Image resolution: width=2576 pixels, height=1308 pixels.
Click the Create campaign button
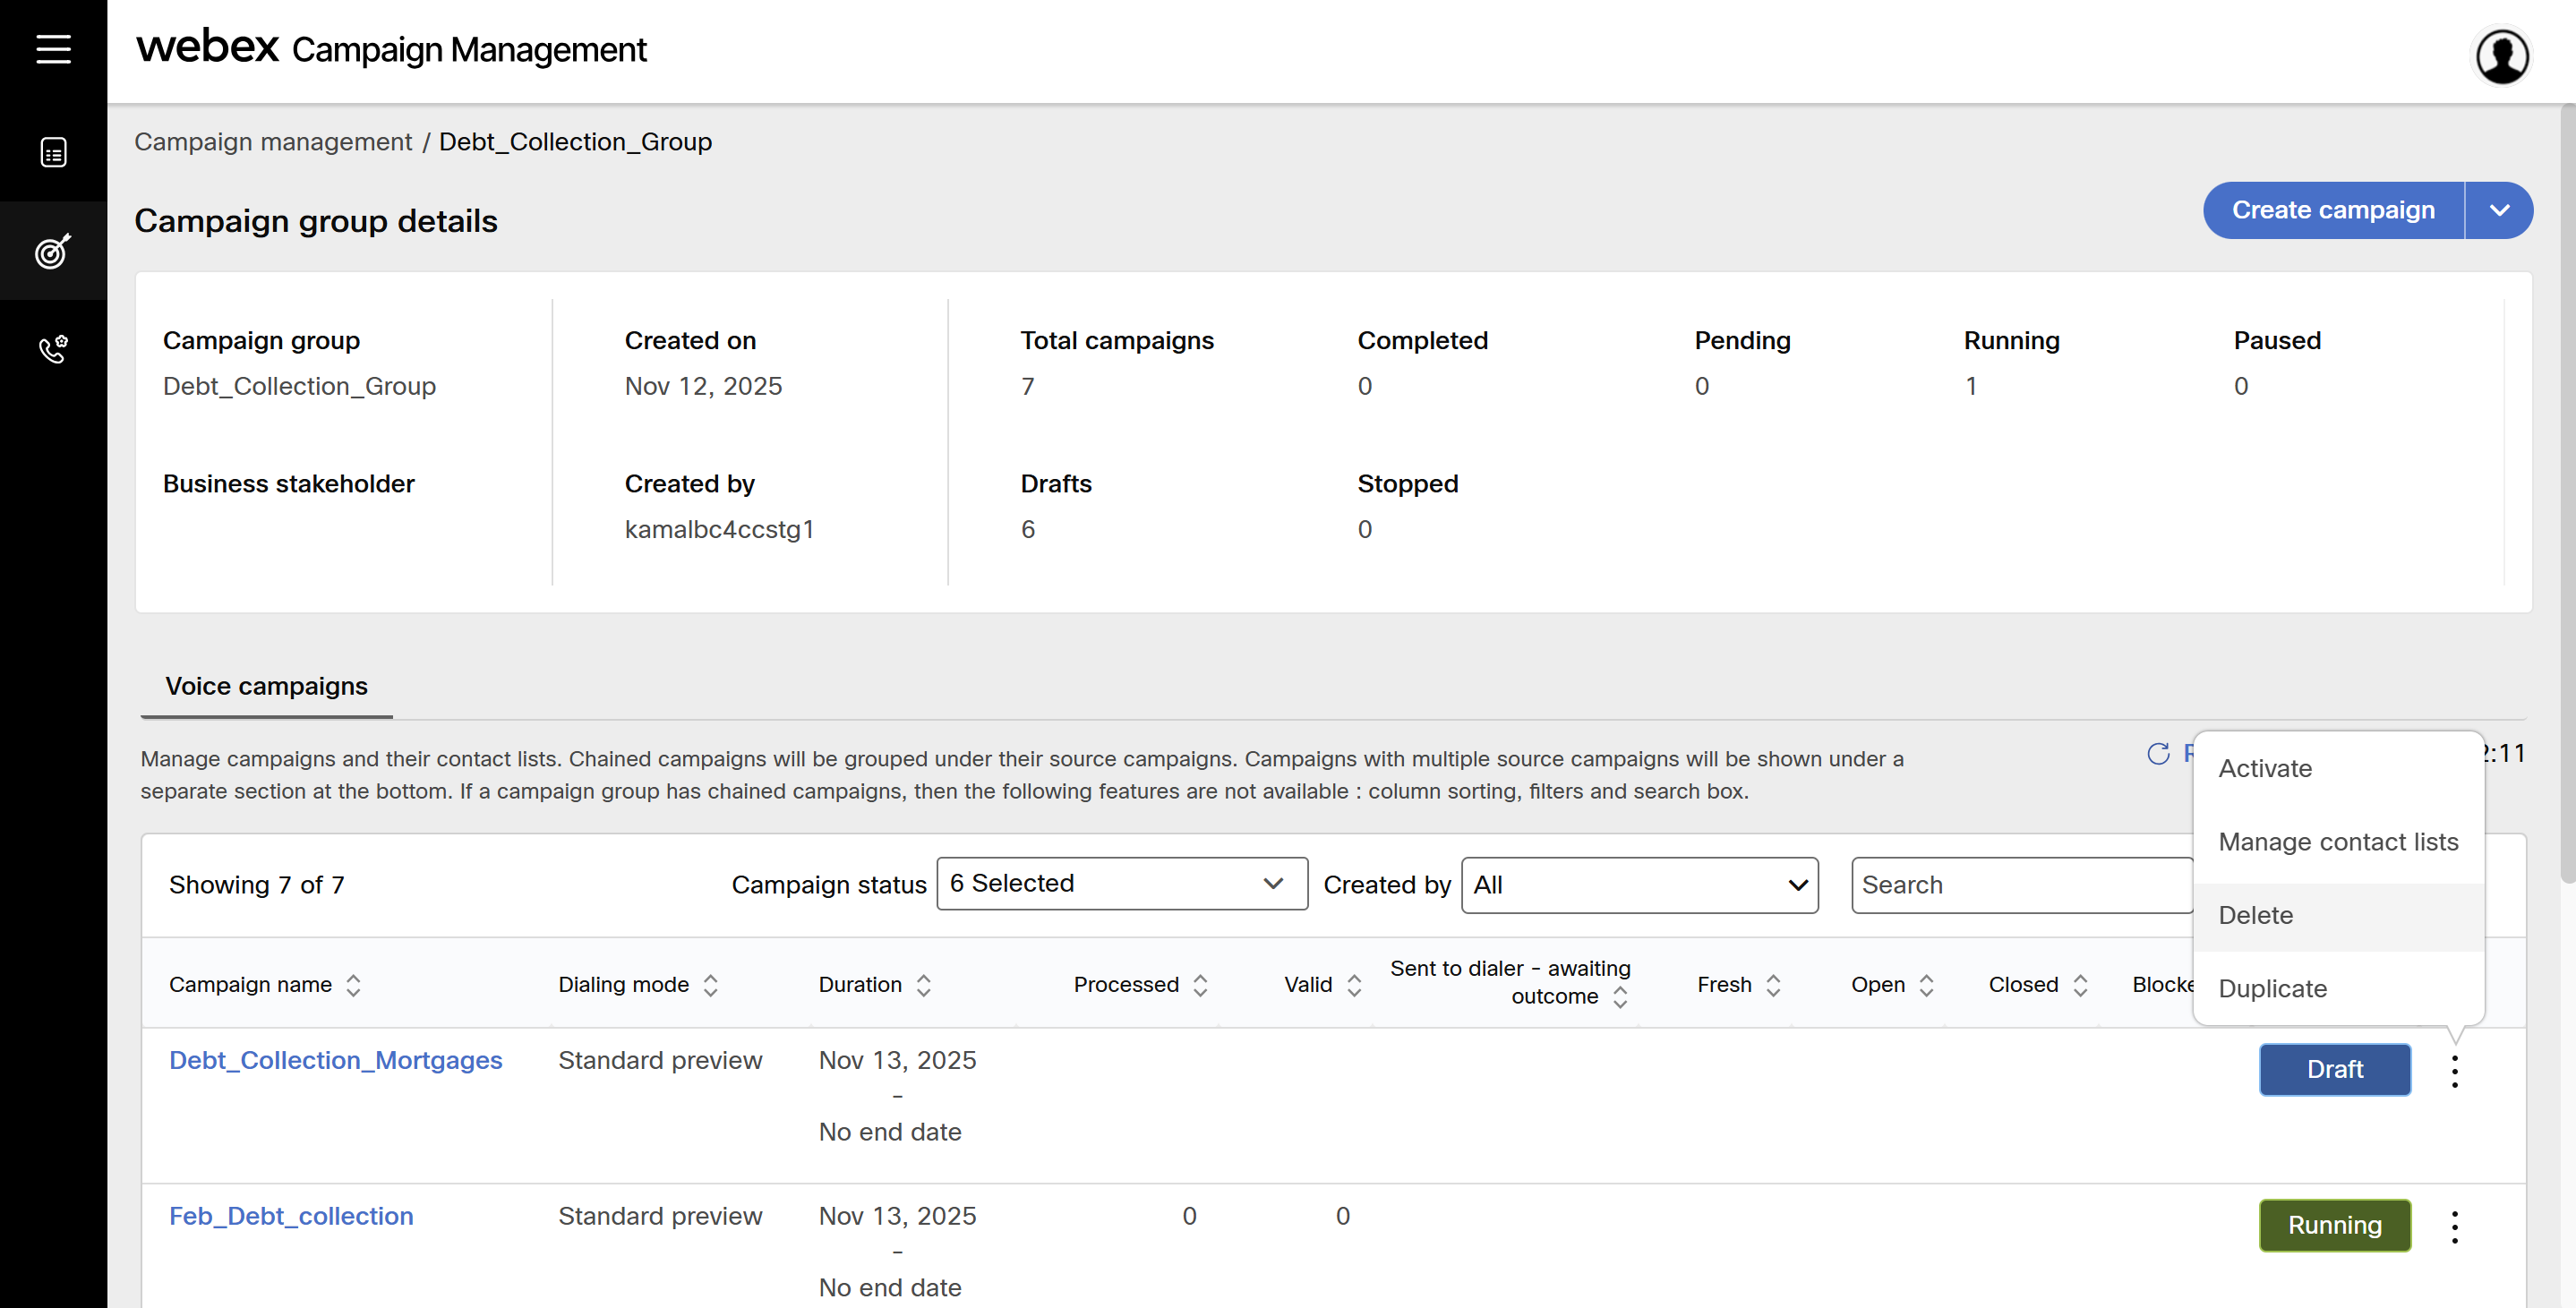click(x=2332, y=210)
